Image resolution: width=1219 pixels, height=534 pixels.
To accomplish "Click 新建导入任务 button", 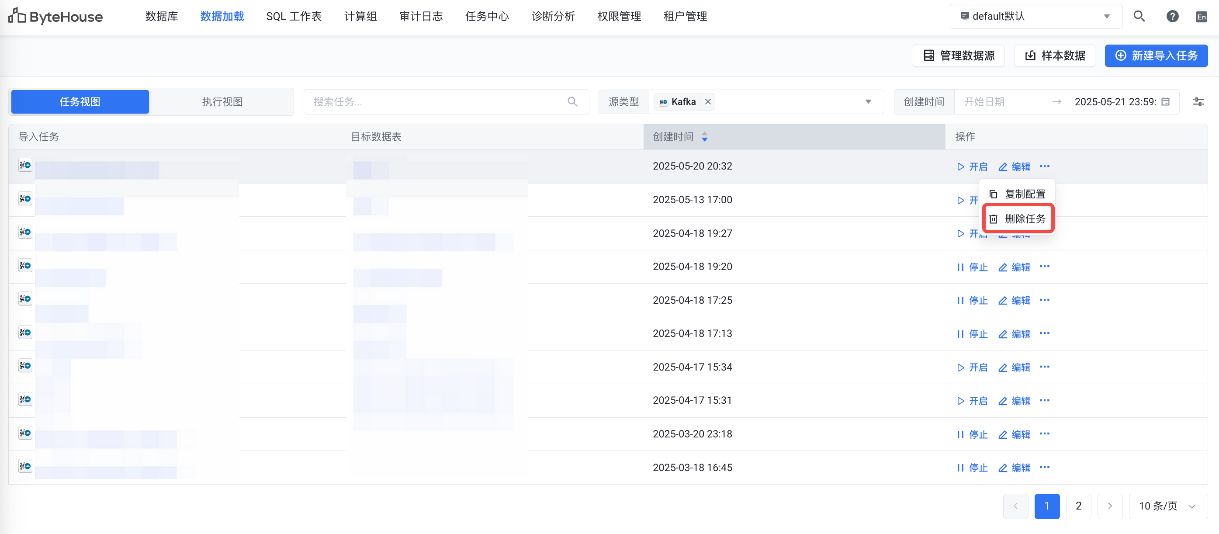I will point(1156,56).
